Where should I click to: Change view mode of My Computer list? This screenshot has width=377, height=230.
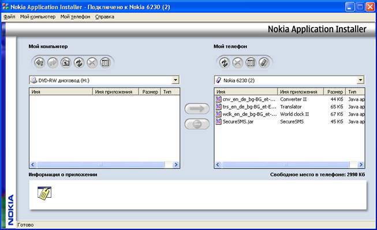pos(105,63)
